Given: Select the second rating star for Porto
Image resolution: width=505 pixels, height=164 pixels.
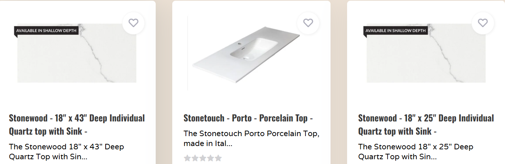Looking at the screenshot, I should (195, 158).
